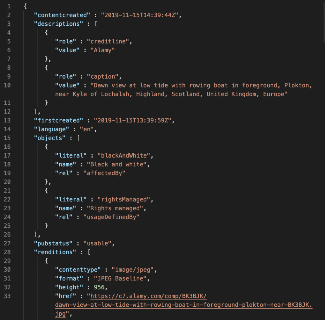Click the "contenttype" key
Screen dimensions: 325x320
pos(78,270)
